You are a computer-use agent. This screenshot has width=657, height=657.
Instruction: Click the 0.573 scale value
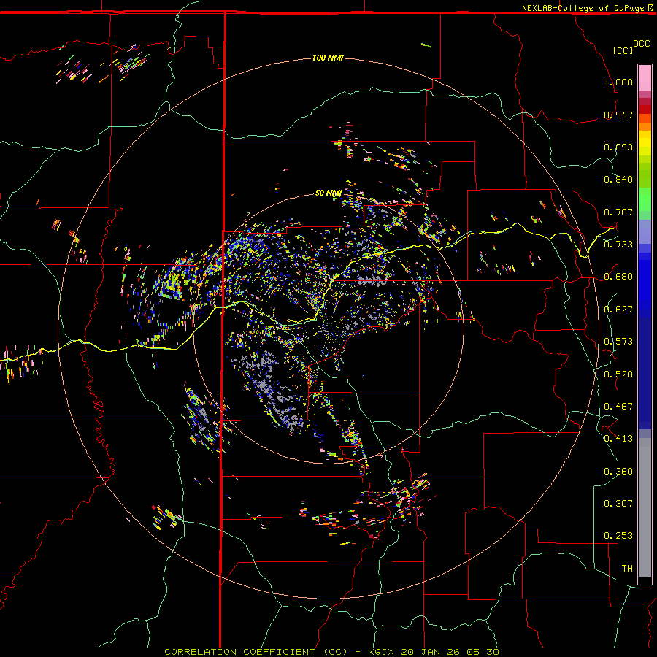618,342
